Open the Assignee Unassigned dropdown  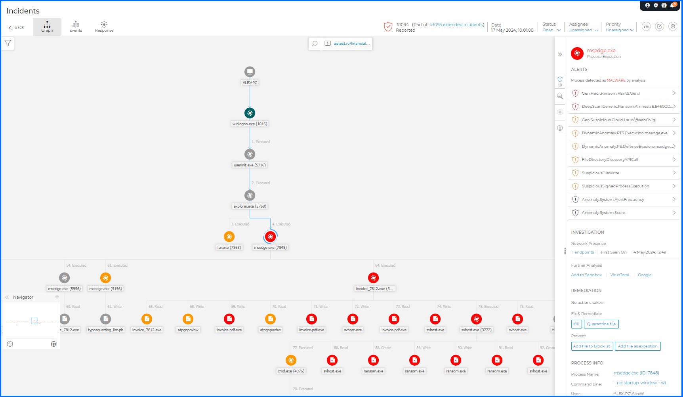[584, 30]
